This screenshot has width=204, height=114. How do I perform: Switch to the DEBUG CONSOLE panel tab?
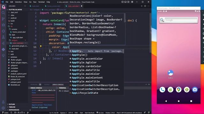pyautogui.click(x=58, y=85)
